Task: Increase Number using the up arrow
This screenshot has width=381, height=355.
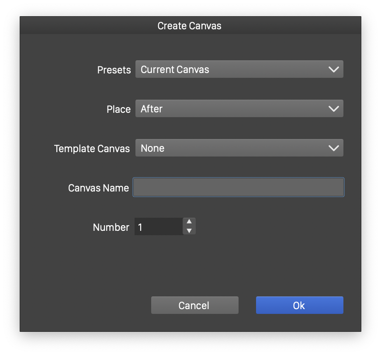Action: (189, 222)
